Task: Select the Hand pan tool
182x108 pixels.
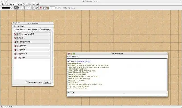Action: click(19, 8)
